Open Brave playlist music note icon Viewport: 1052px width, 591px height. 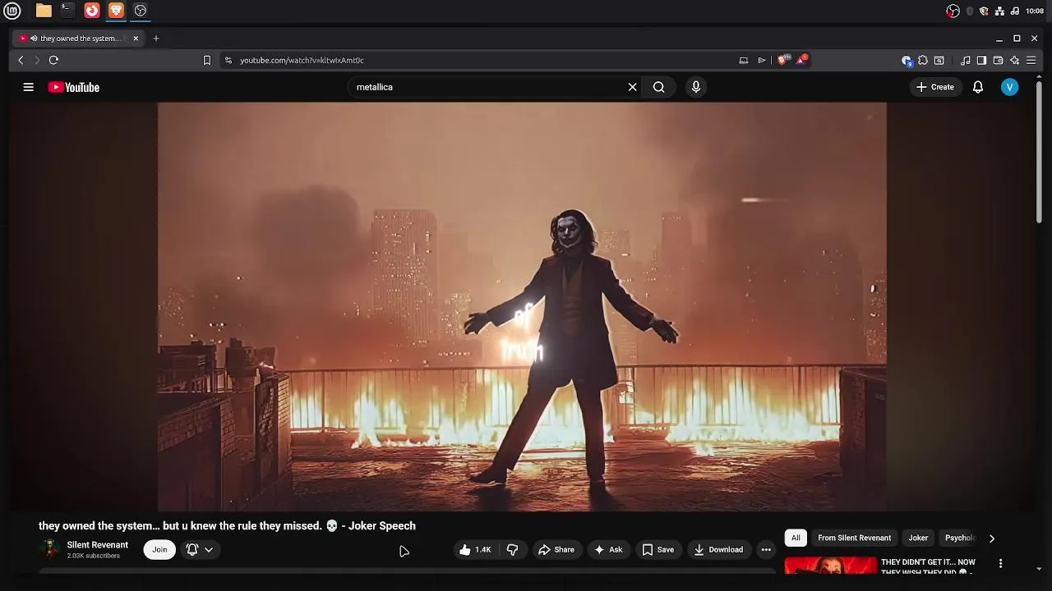[966, 60]
